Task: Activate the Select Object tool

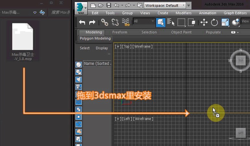Action: click(160, 22)
